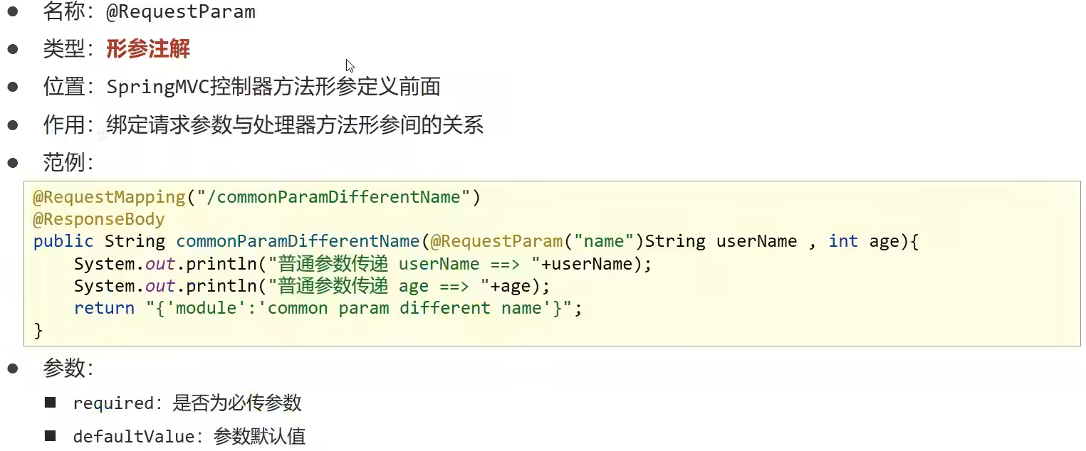Click the return keyword in code
This screenshot has height=451, width=1086.
pos(104,308)
